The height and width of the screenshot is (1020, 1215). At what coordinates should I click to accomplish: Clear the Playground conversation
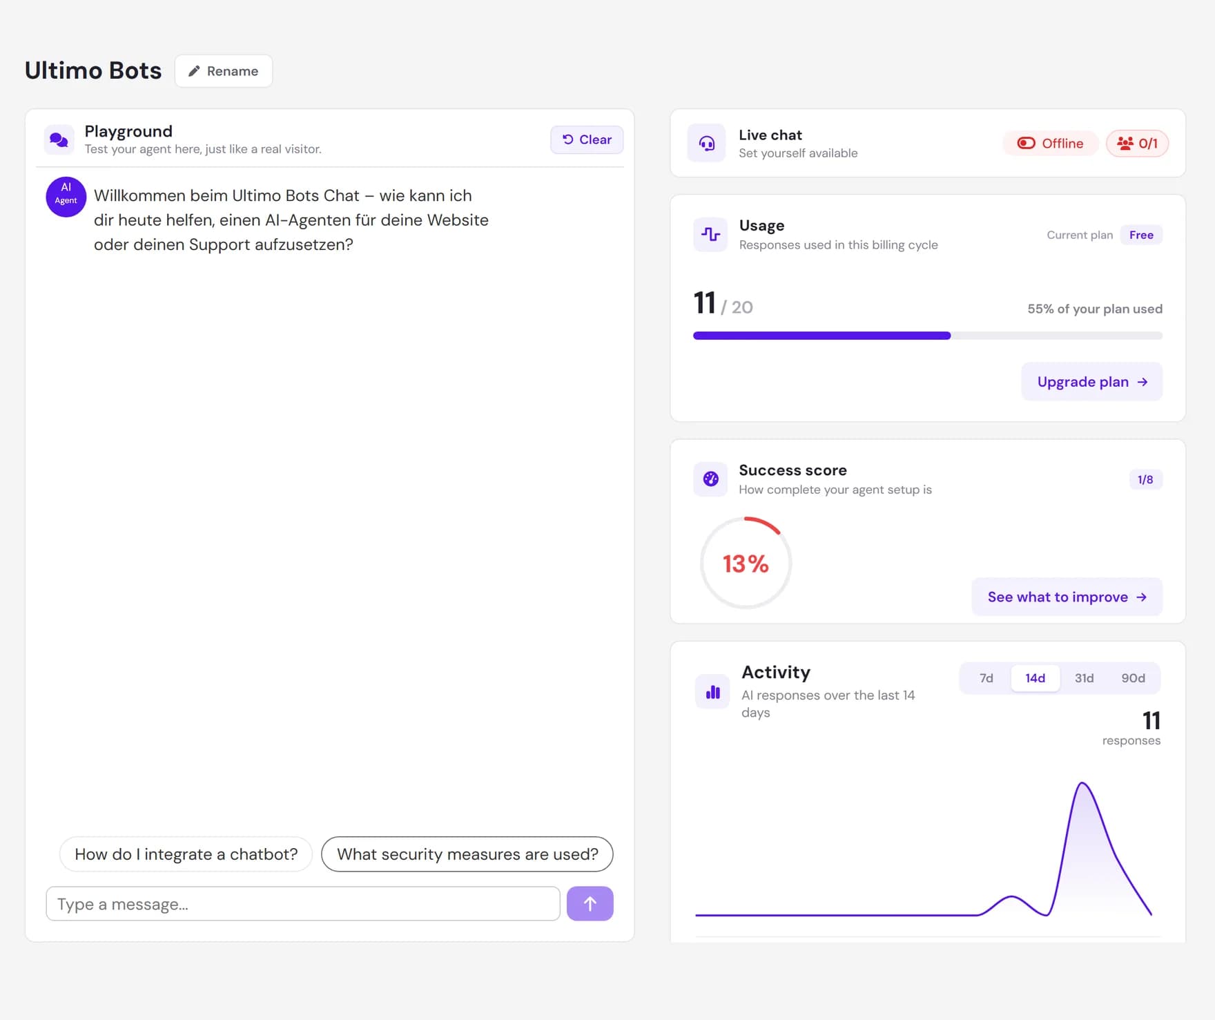pyautogui.click(x=587, y=139)
